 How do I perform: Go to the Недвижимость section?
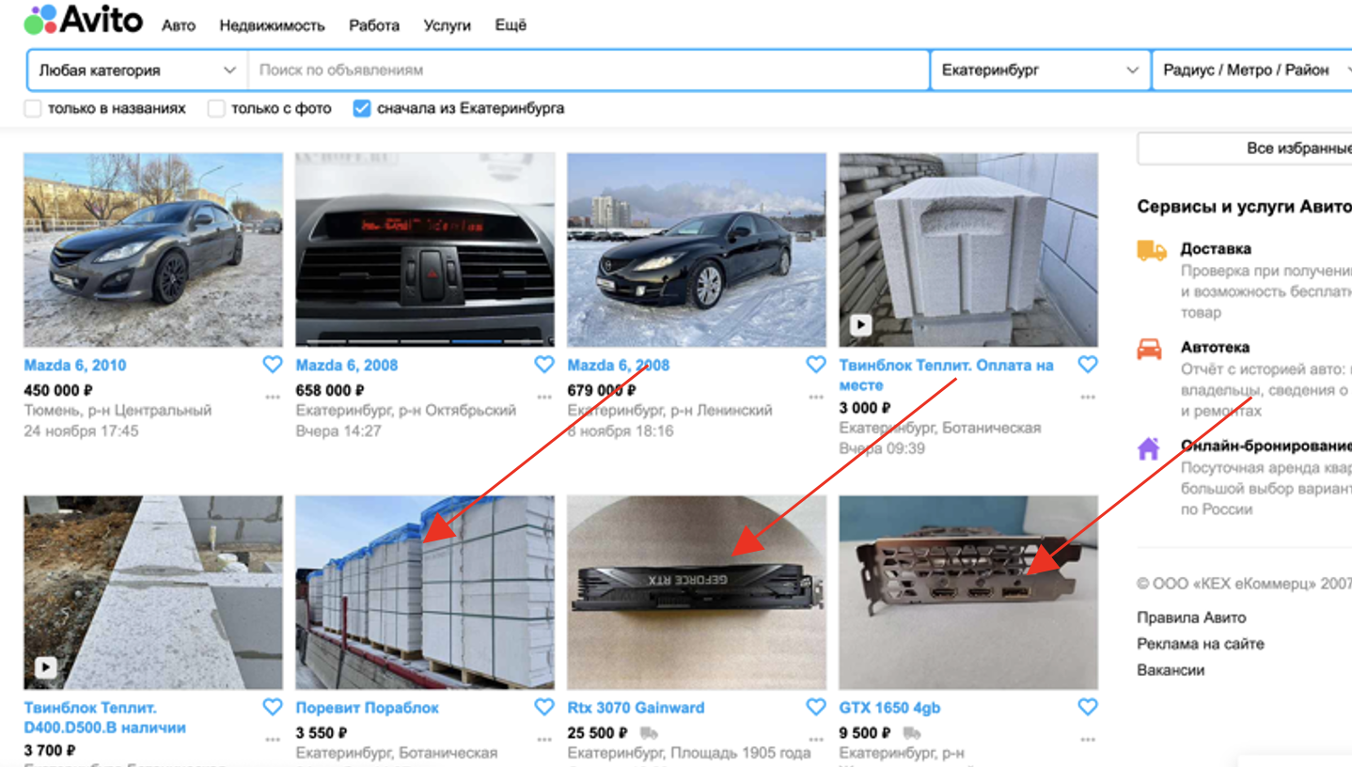[272, 25]
